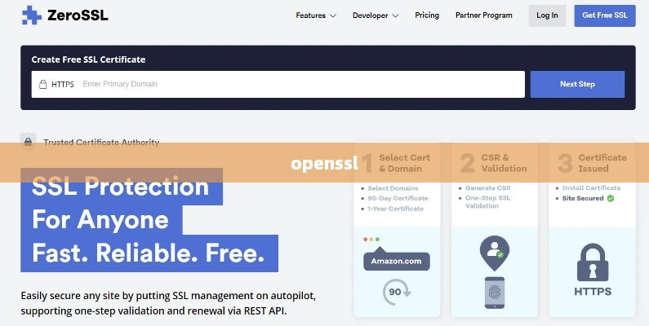Click the verified user location pin icon
The width and height of the screenshot is (649, 326).
[495, 253]
